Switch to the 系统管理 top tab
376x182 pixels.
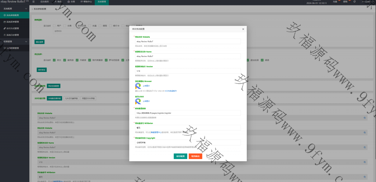(x=102, y=2)
